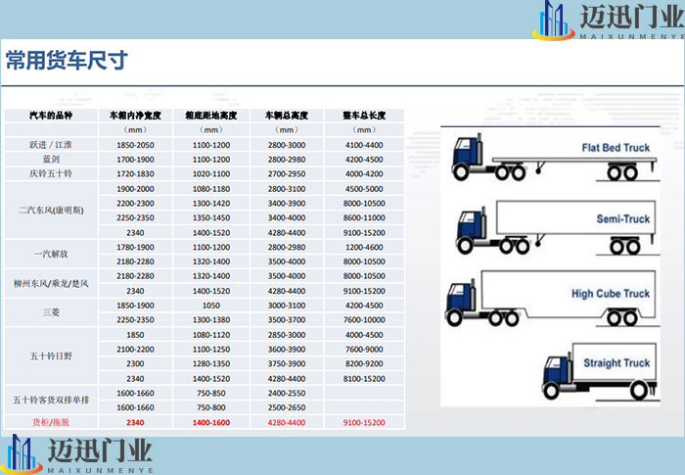Click the 1700-1900 width cell
The width and height of the screenshot is (685, 475).
[135, 160]
